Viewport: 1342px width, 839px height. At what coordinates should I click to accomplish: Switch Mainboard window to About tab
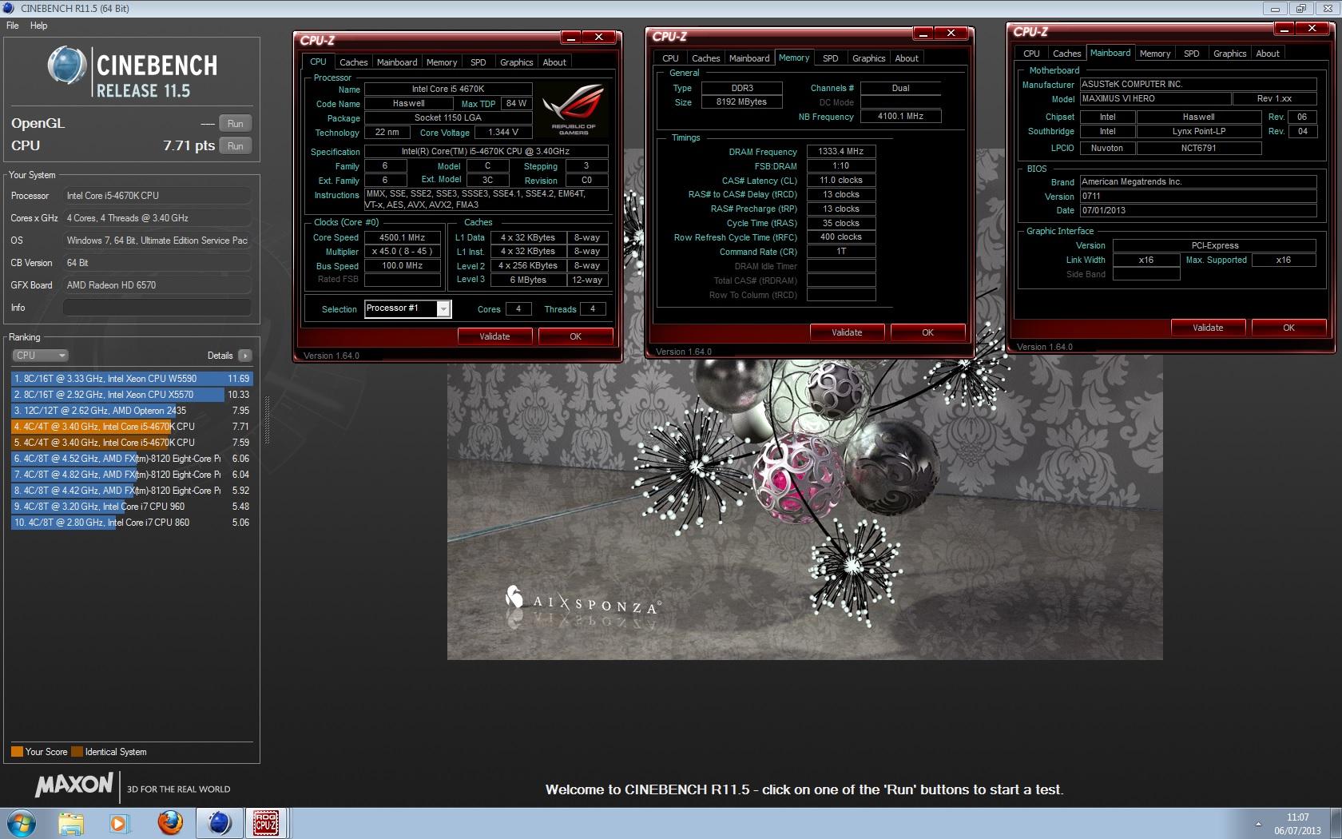click(1267, 54)
